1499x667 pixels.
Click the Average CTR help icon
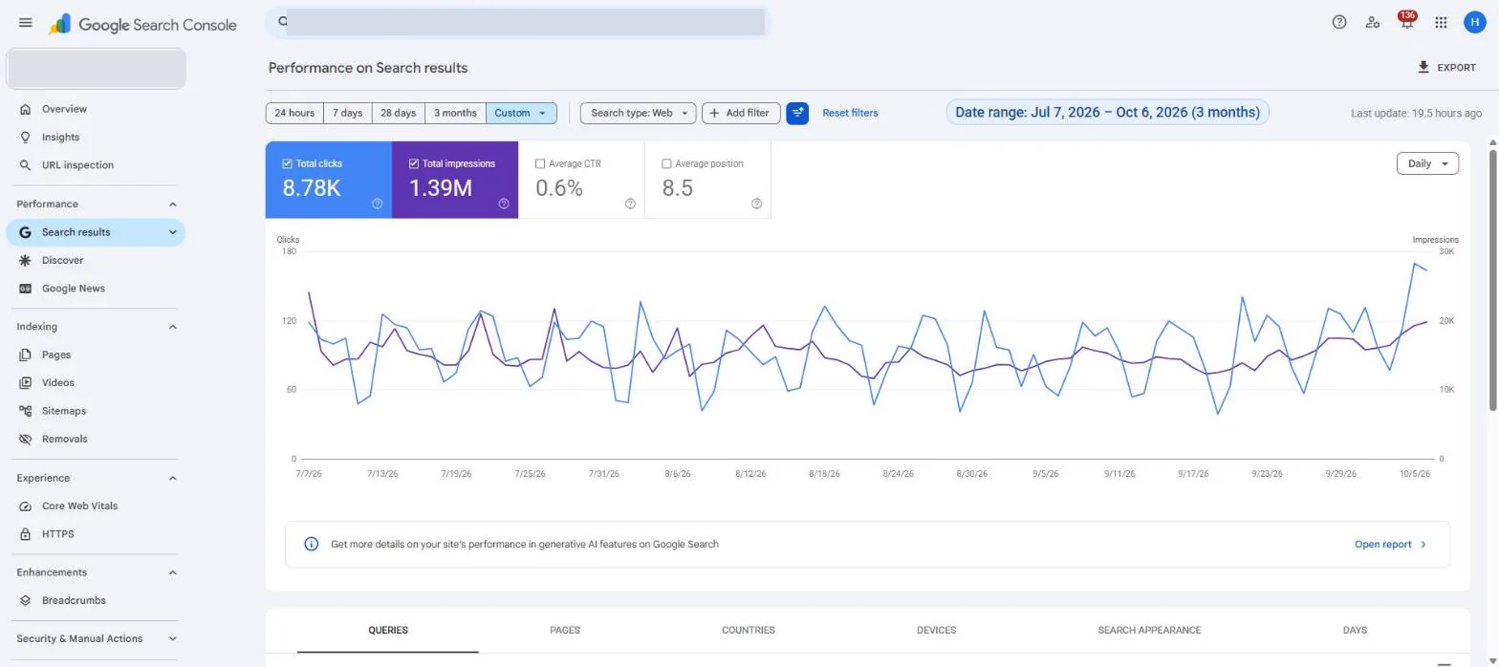[x=630, y=204]
